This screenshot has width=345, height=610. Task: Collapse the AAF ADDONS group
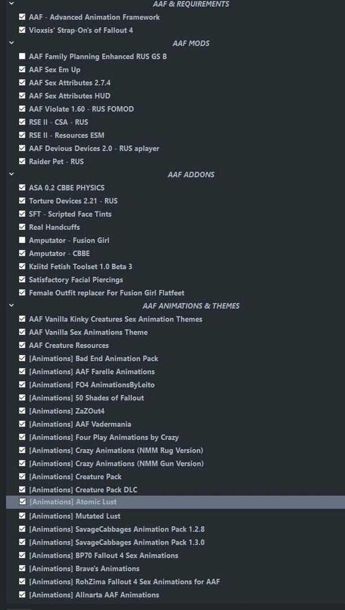[x=11, y=175]
